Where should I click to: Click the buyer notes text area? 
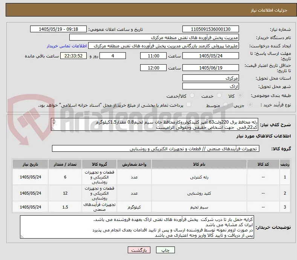tap(137, 227)
